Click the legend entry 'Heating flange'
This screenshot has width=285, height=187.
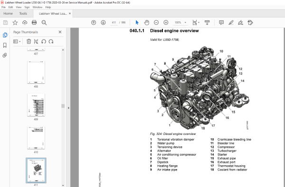click(167, 166)
